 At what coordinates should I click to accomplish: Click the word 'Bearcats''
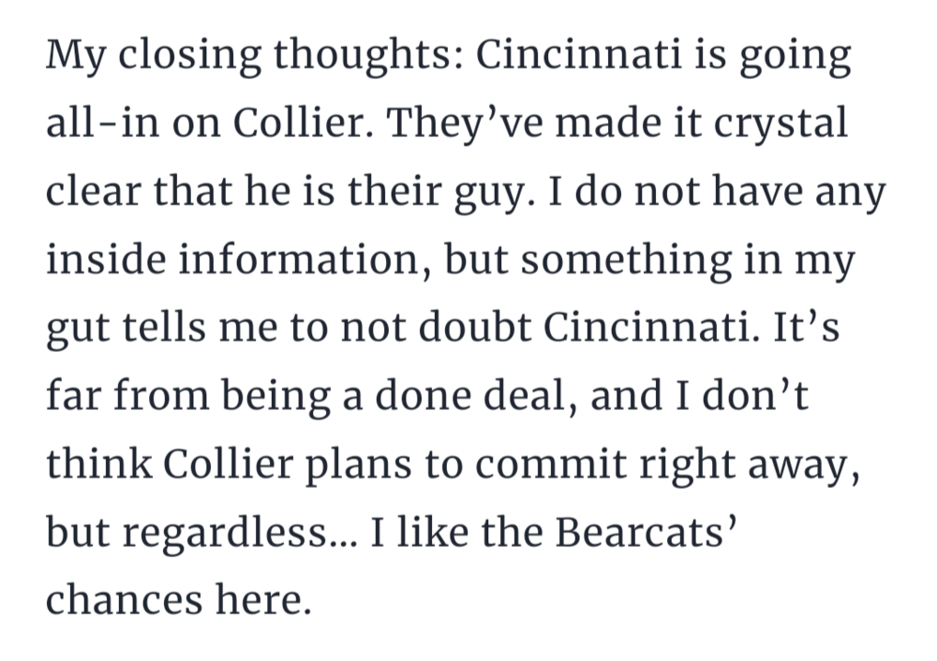(646, 532)
